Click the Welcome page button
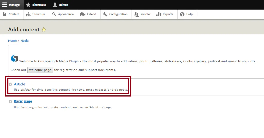This screenshot has height=138, width=264. point(40,70)
